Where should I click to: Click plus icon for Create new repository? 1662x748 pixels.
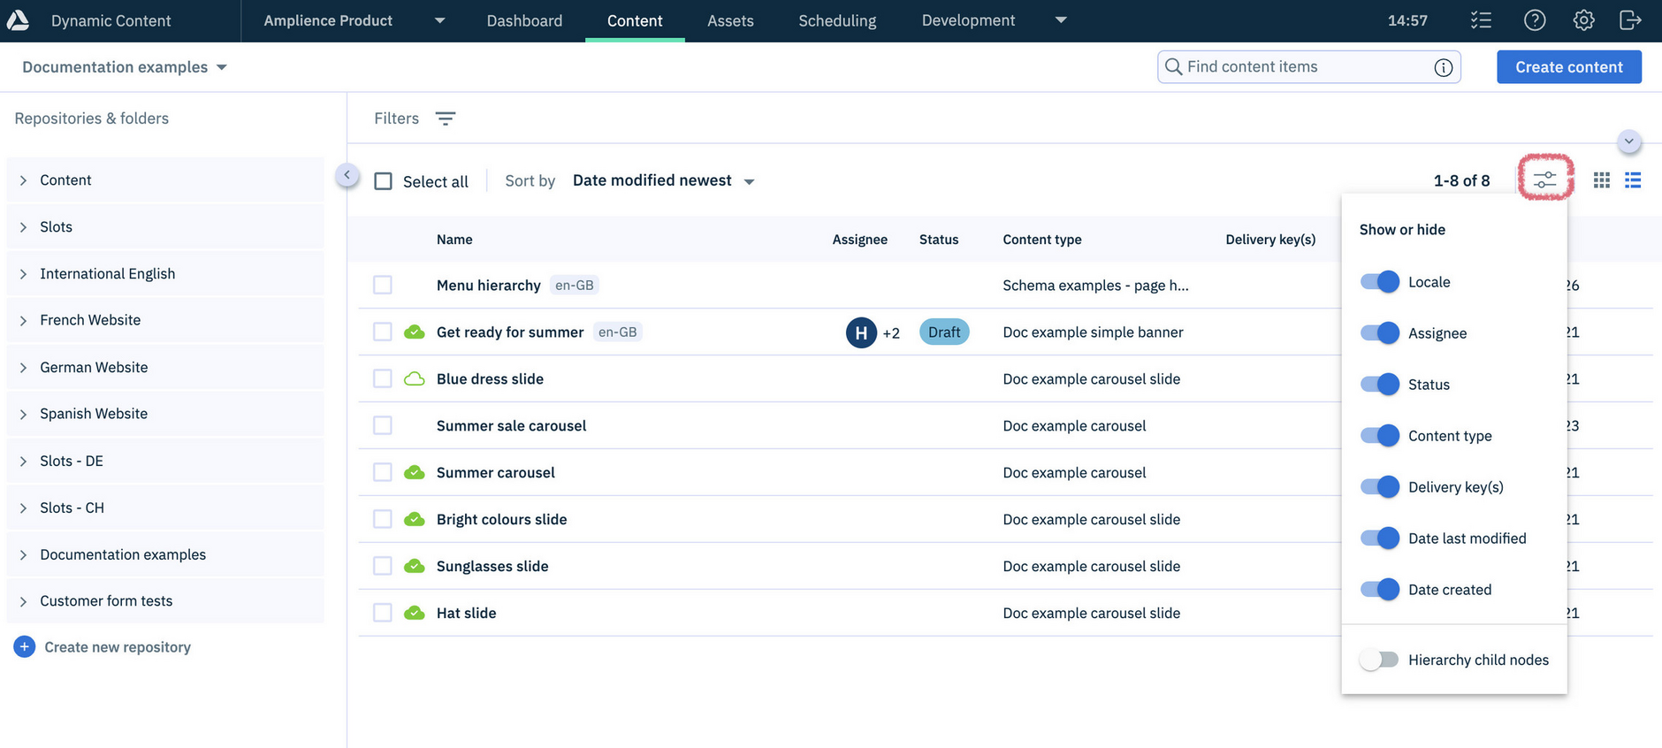(25, 647)
